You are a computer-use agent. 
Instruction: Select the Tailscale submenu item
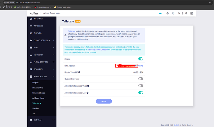point(36,103)
